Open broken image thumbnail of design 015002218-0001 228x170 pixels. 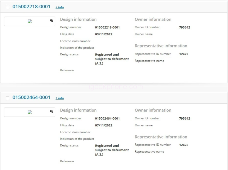[30, 21]
